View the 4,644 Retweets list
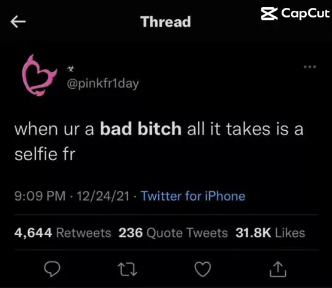The image size is (332, 288). pos(63,233)
